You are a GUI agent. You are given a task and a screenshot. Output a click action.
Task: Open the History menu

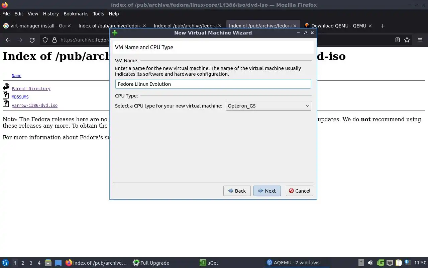[x=51, y=14]
